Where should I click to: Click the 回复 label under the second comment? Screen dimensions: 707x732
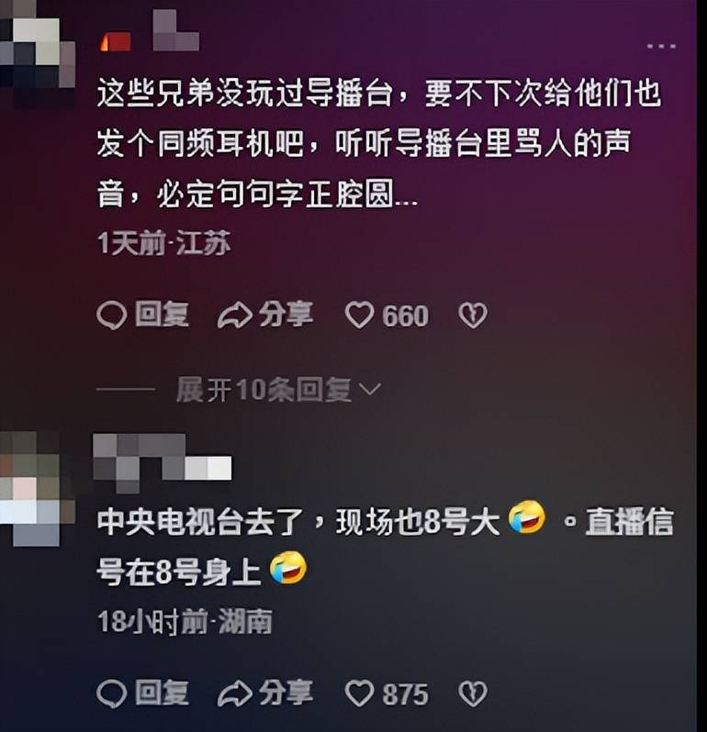tap(163, 693)
